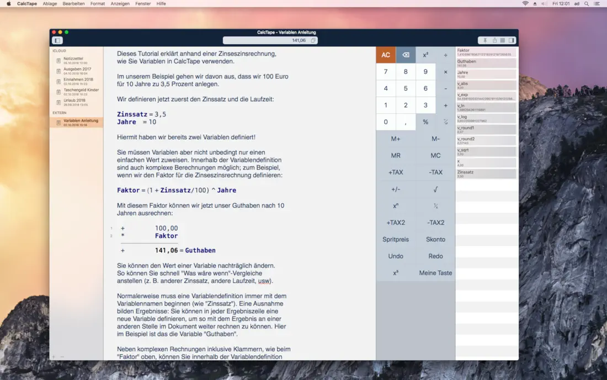Click the pin icon in toolbar
The height and width of the screenshot is (380, 607).
(x=485, y=40)
